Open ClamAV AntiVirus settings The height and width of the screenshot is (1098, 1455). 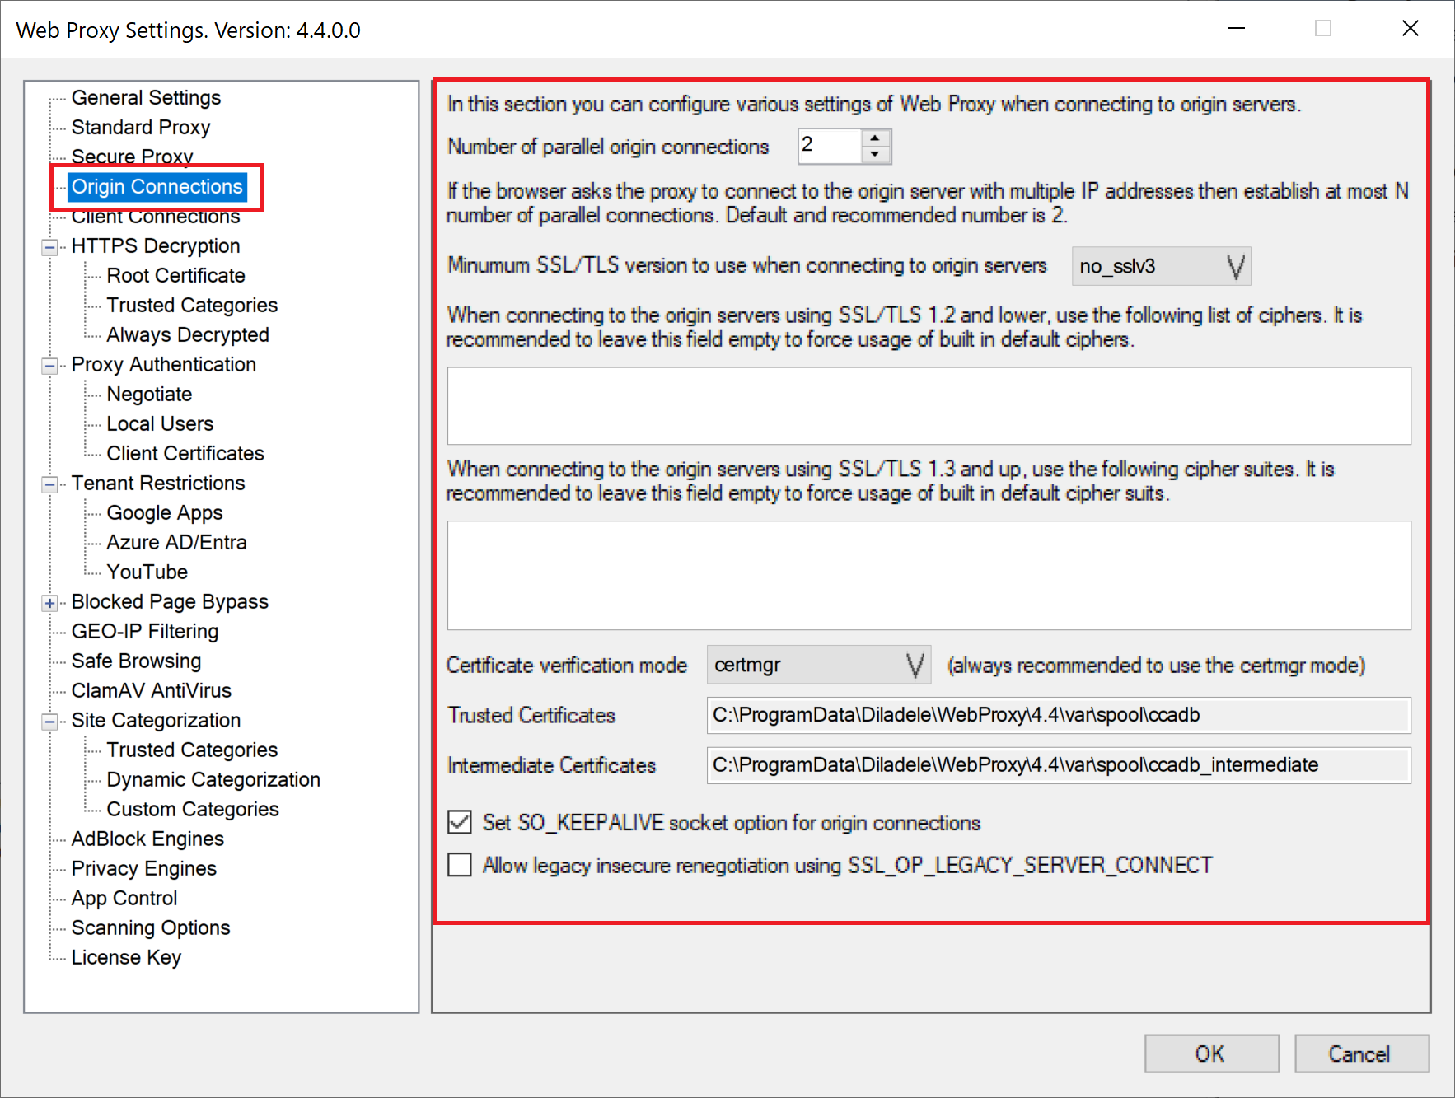[152, 691]
